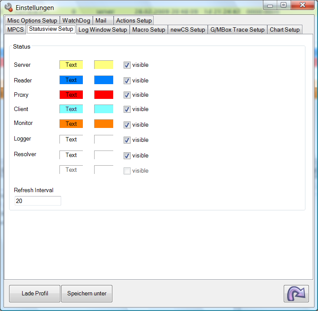Select the cyan Client Text color swatch

71,109
